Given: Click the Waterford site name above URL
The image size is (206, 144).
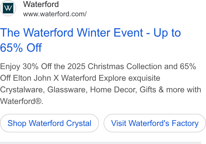Looking at the screenshot, I should (41, 4).
